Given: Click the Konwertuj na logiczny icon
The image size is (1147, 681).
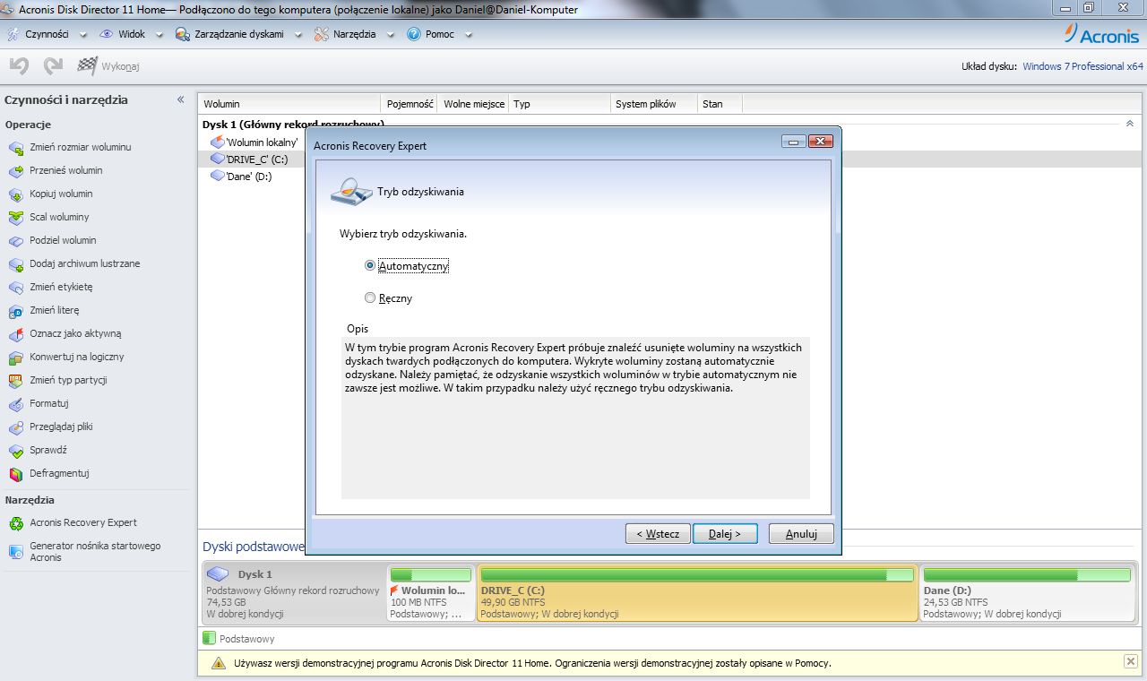Looking at the screenshot, I should pos(15,358).
